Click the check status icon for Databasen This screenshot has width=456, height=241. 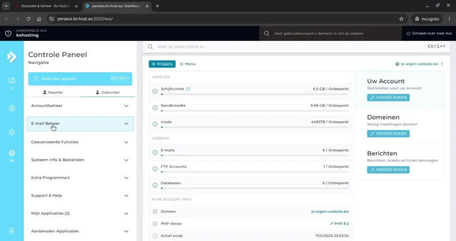point(155,185)
